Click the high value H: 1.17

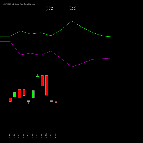click(x=72, y=7)
